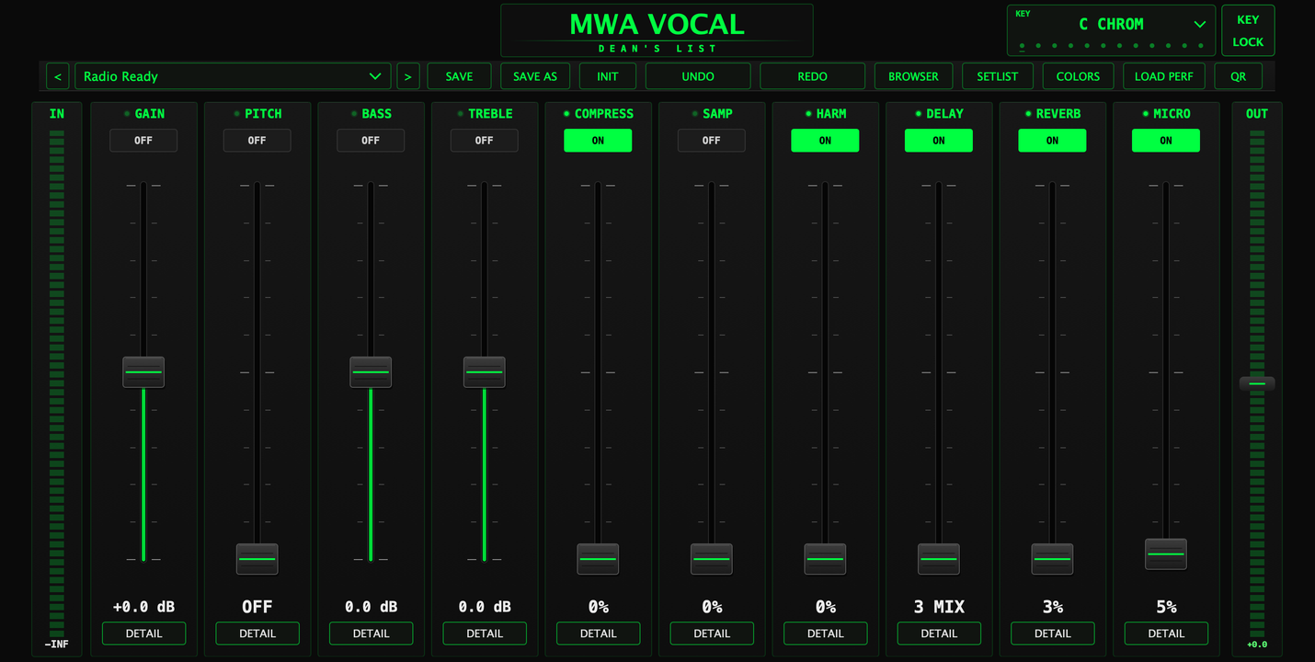Image resolution: width=1315 pixels, height=662 pixels.
Task: Open DETAIL for the COMPRESS channel
Action: click(598, 633)
